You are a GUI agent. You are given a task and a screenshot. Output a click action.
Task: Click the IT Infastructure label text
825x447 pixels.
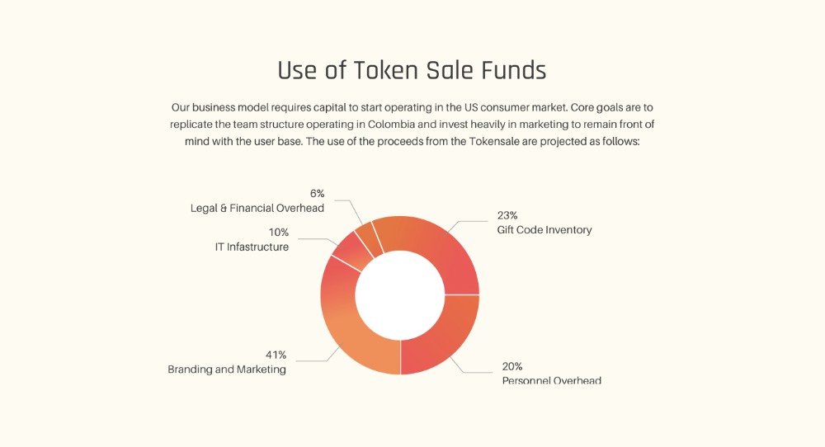pyautogui.click(x=252, y=247)
